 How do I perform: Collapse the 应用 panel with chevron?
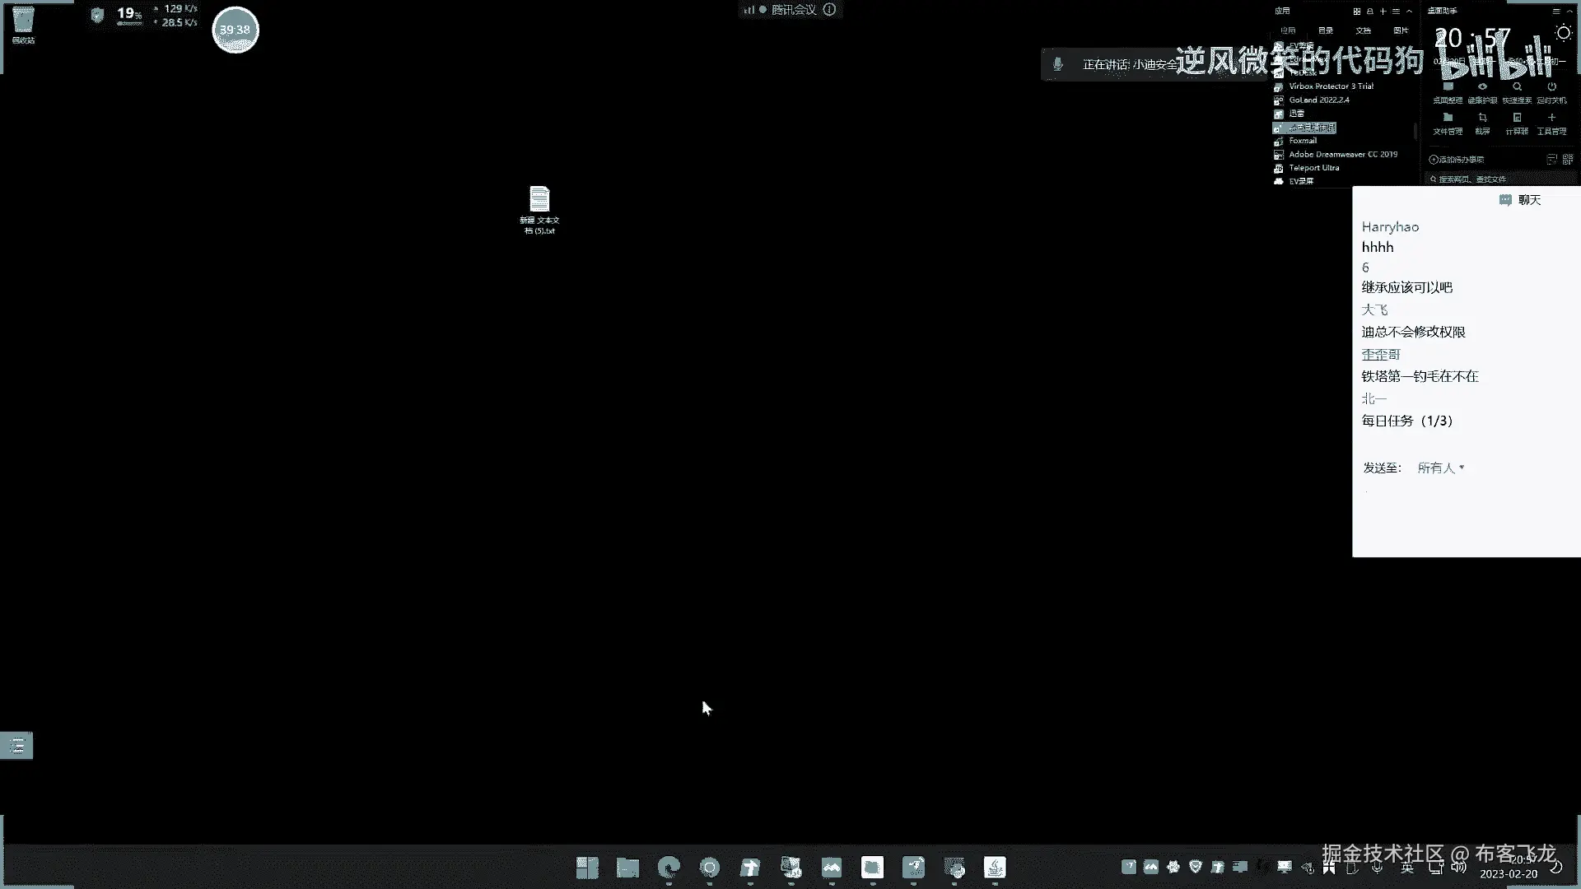[x=1409, y=12]
